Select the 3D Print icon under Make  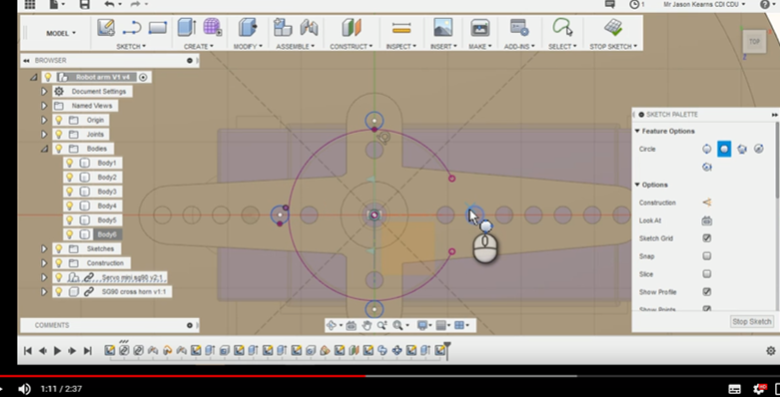pos(480,27)
